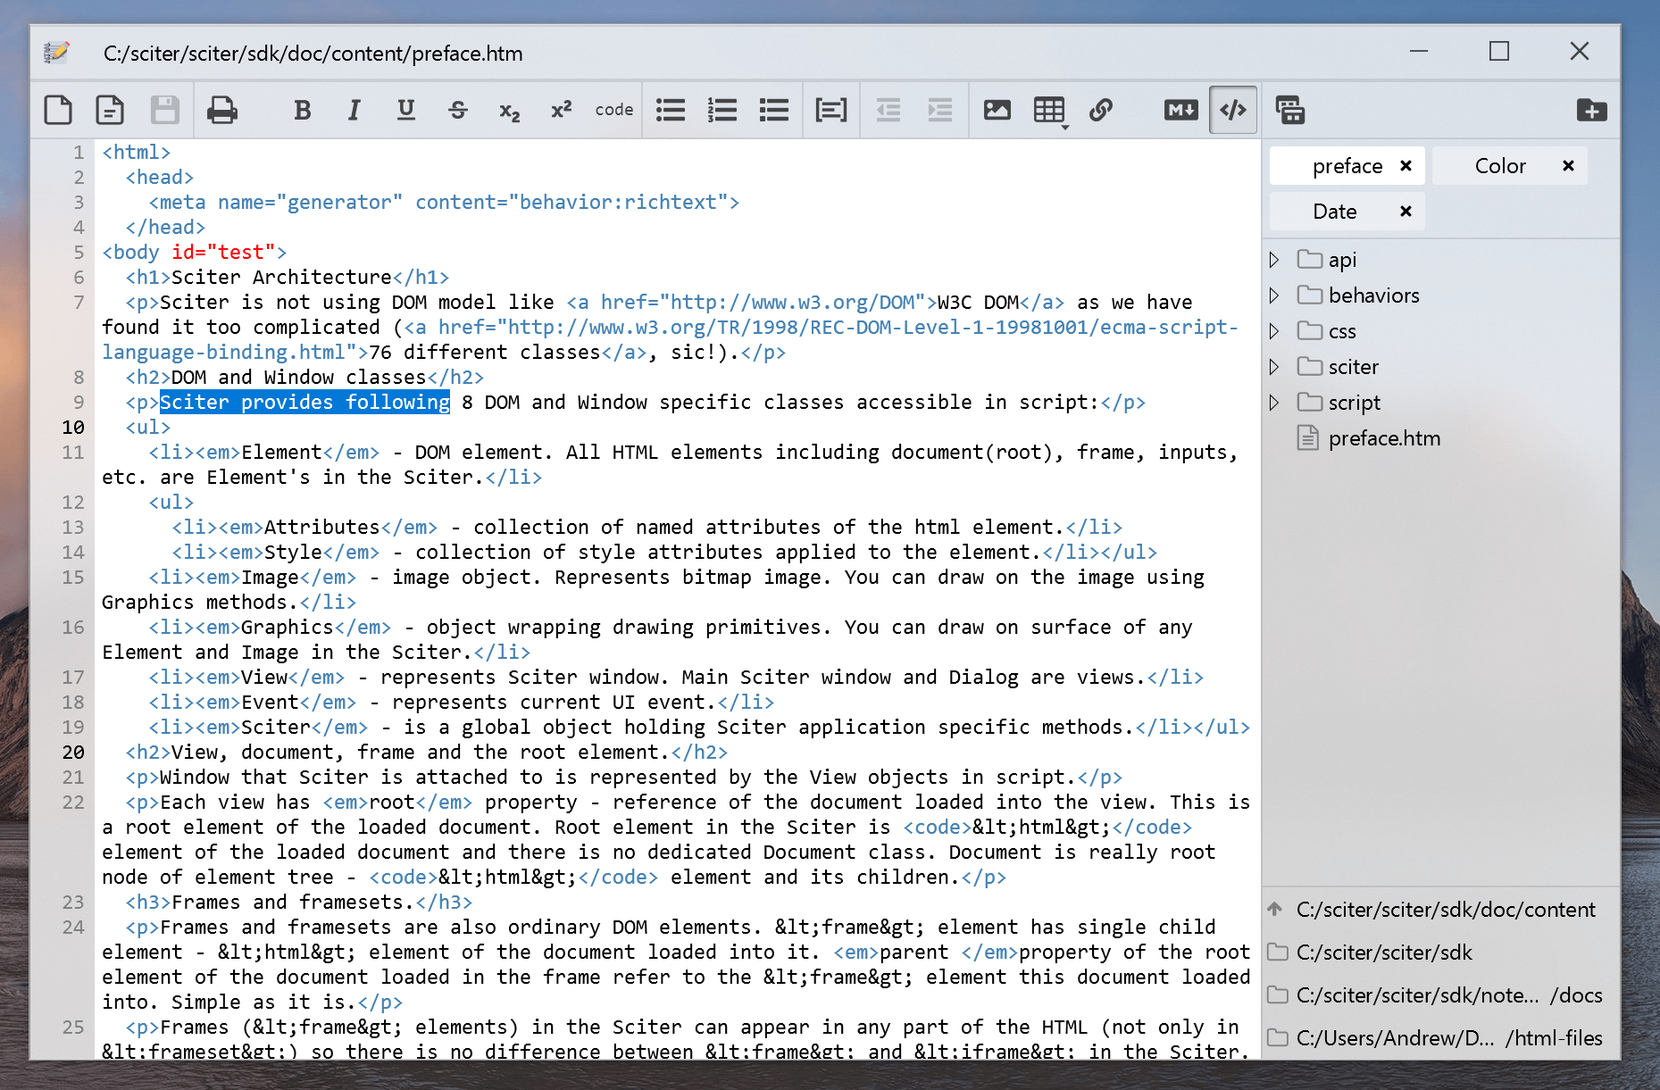
Task: Toggle bold formatting
Action: (x=303, y=110)
